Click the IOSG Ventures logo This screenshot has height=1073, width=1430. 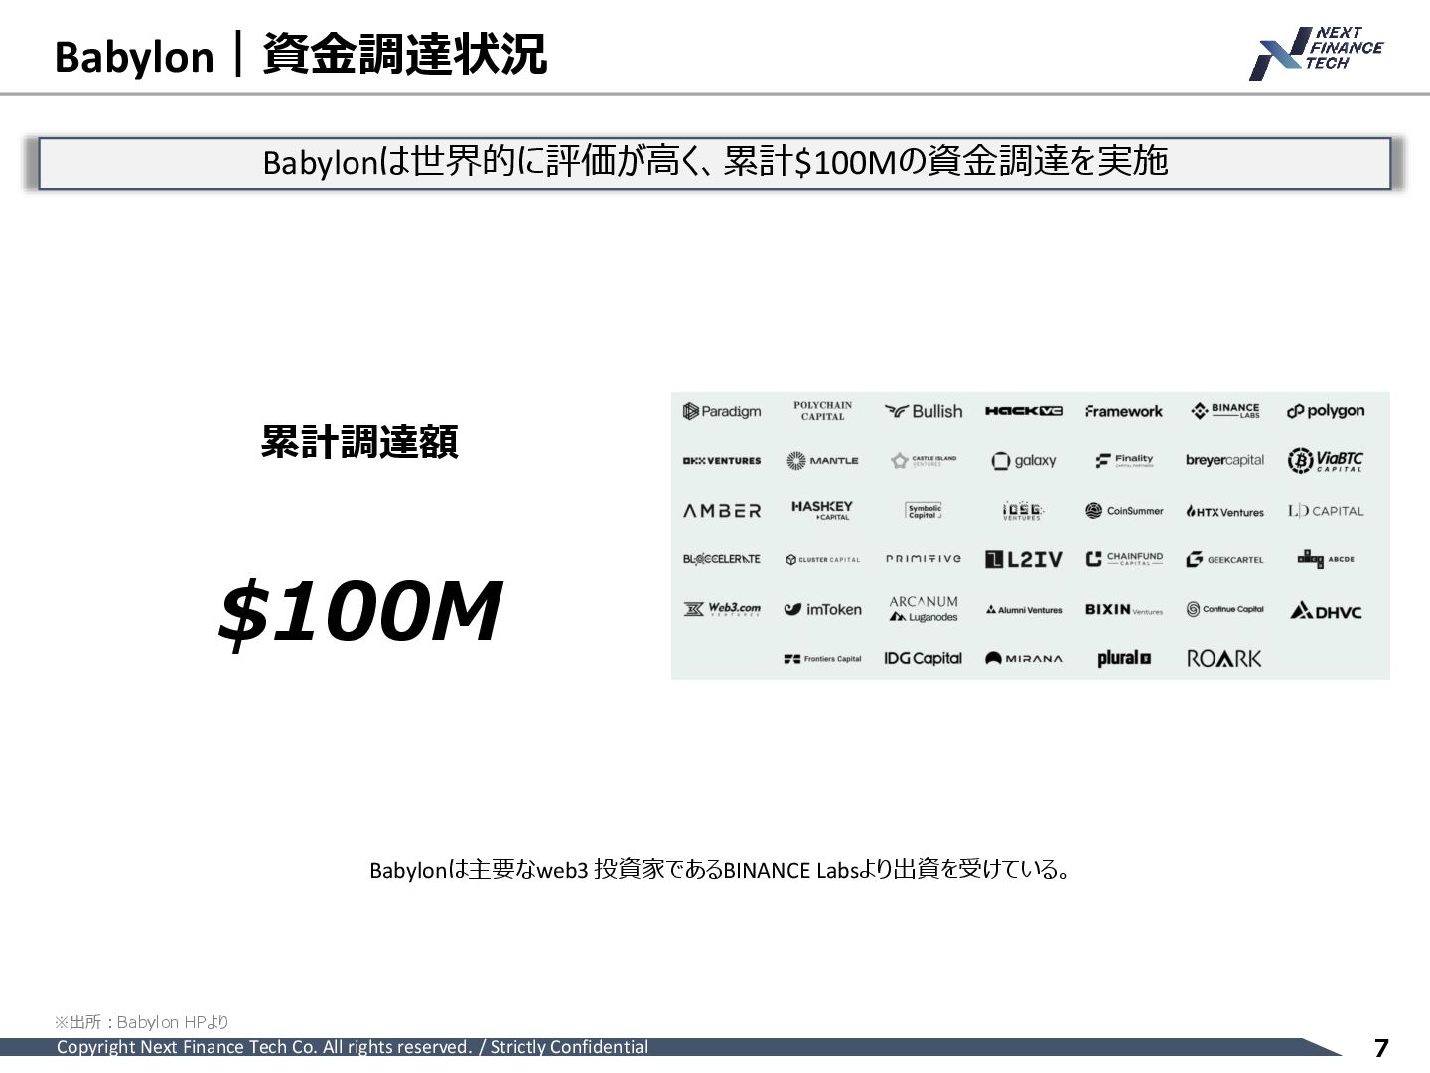point(1022,511)
